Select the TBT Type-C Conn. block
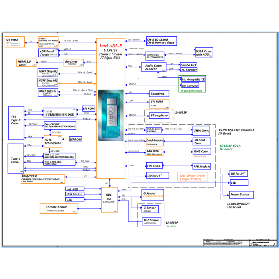The width and height of the screenshot is (279, 279). (16, 123)
